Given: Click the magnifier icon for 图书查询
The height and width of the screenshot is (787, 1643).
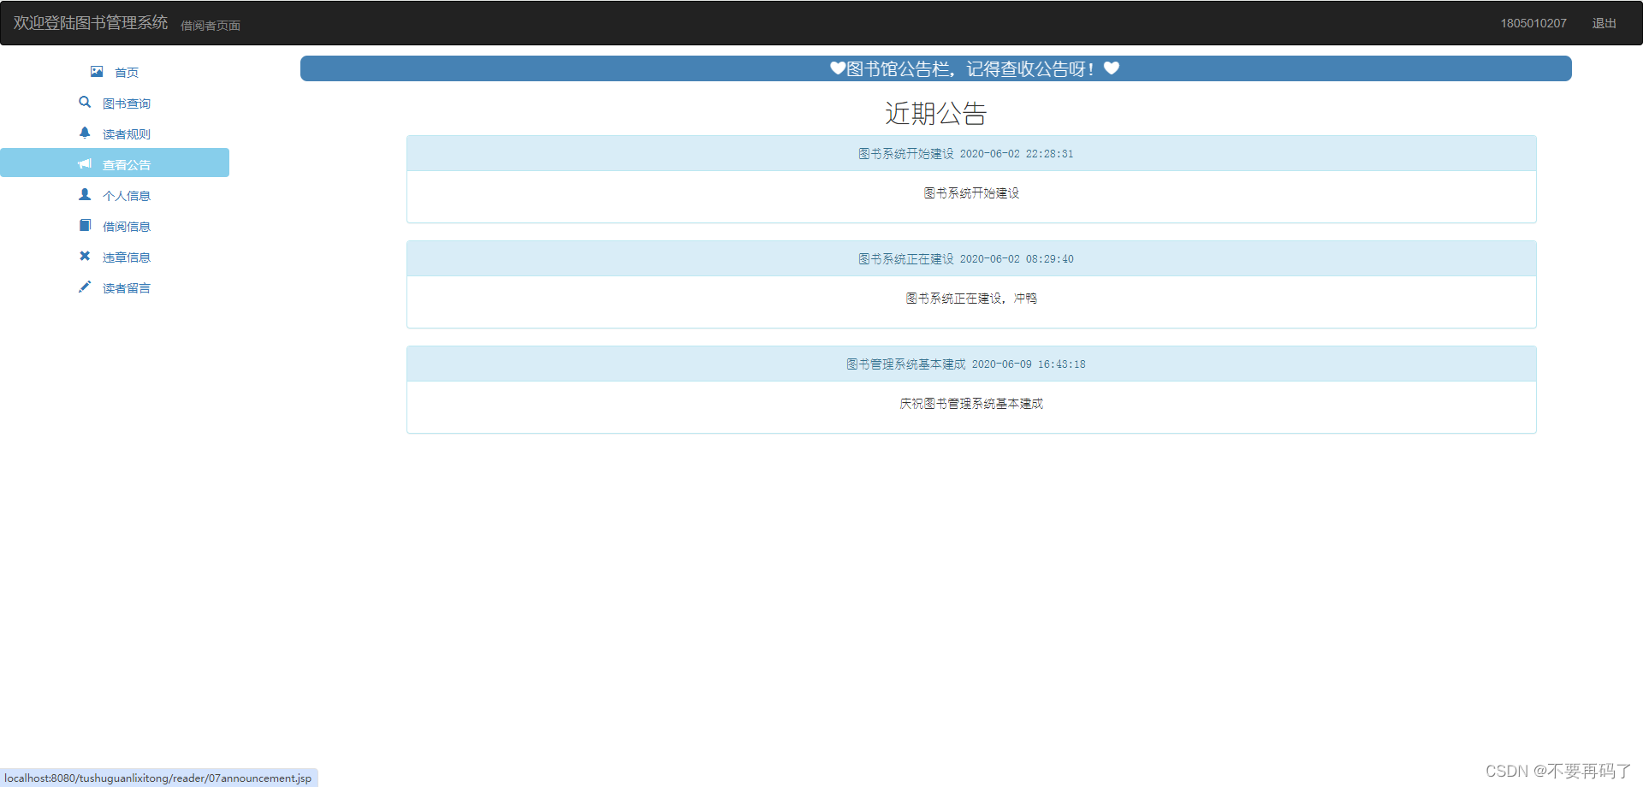Looking at the screenshot, I should [85, 103].
